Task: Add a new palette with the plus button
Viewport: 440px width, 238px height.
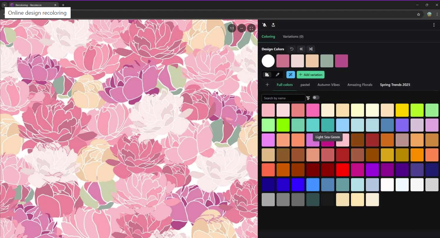Action: click(x=267, y=85)
